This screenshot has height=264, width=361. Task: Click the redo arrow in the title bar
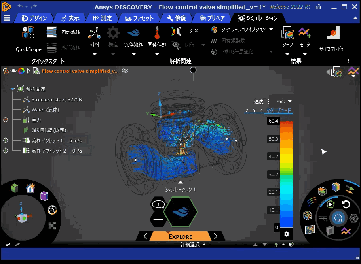coord(34,6)
